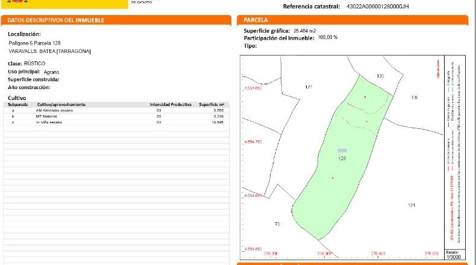Click neighboring parcel label '120' on the map

(380, 76)
